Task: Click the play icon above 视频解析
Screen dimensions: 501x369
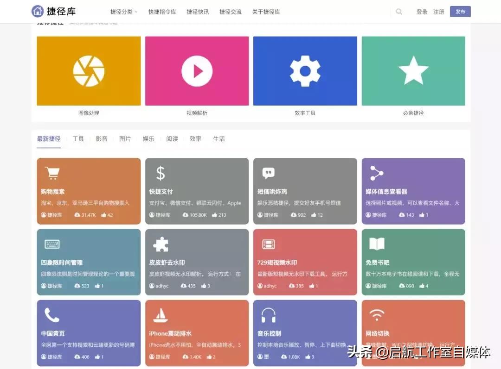Action: (x=197, y=70)
